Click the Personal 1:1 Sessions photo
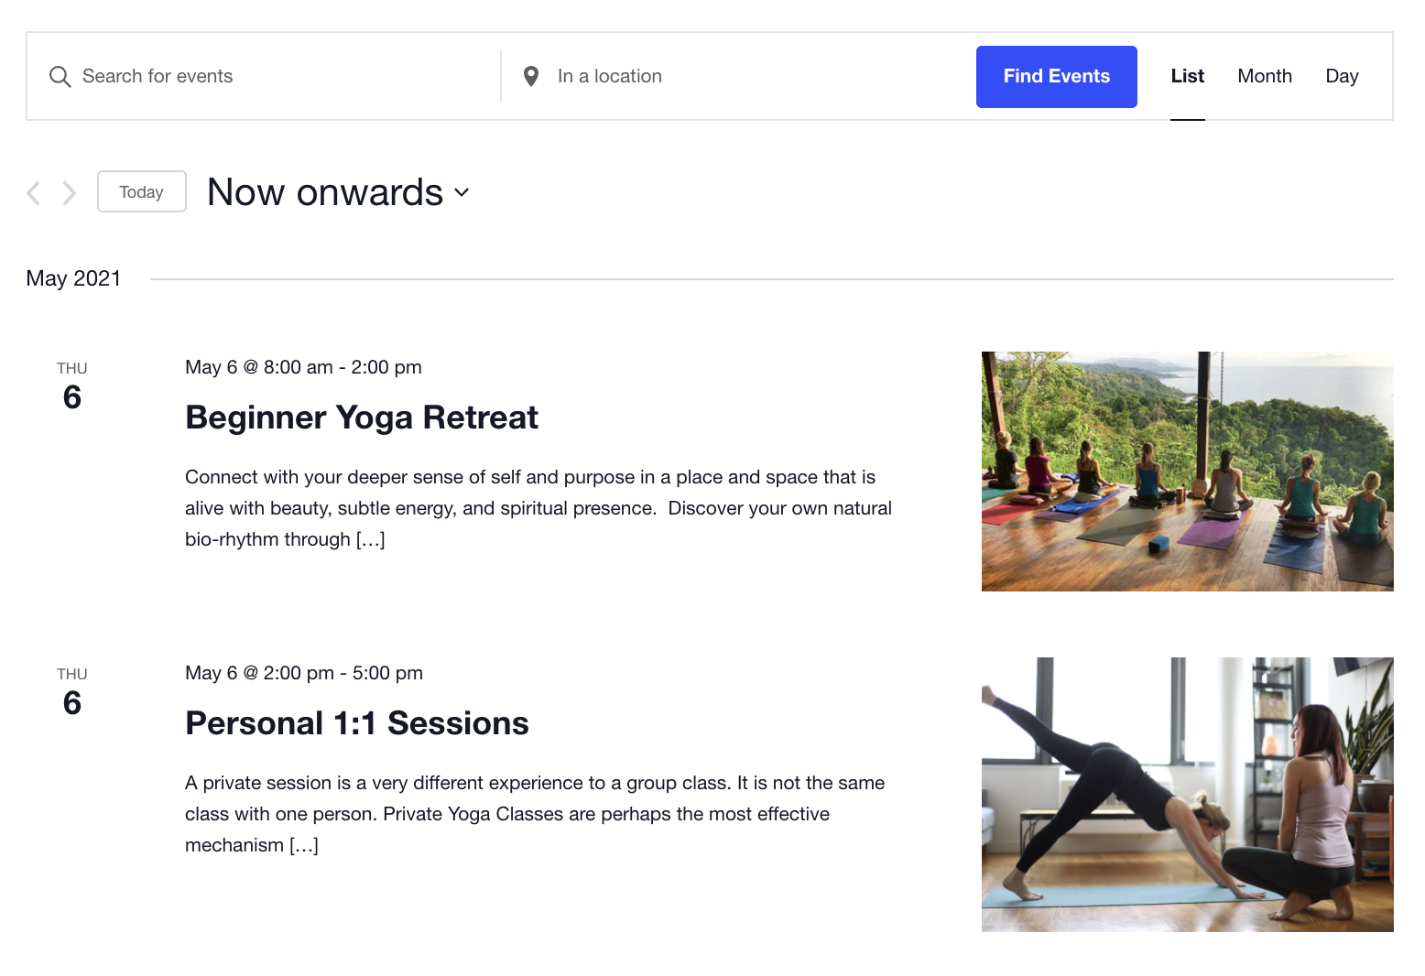 pyautogui.click(x=1187, y=795)
